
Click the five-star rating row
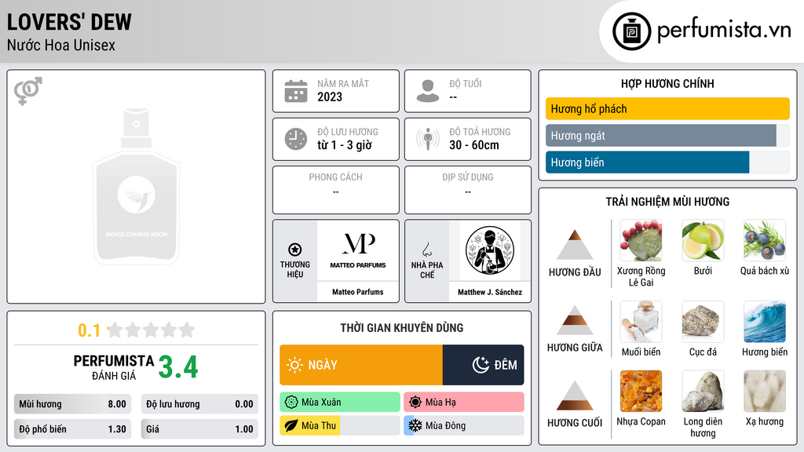click(152, 330)
